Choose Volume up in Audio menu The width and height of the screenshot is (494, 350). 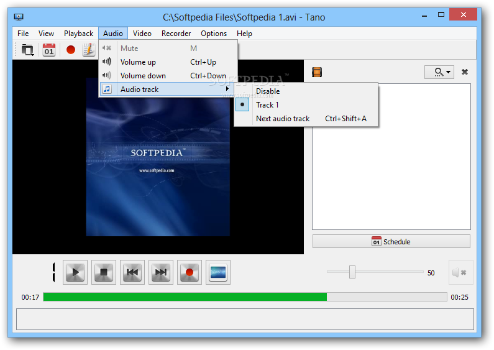click(x=168, y=62)
